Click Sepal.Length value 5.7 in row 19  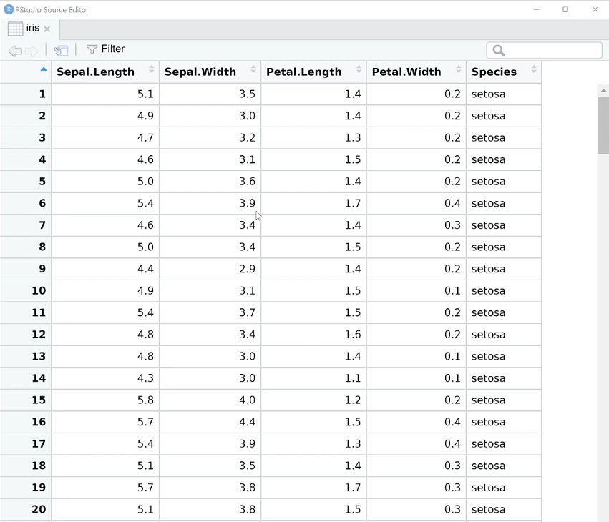point(145,488)
